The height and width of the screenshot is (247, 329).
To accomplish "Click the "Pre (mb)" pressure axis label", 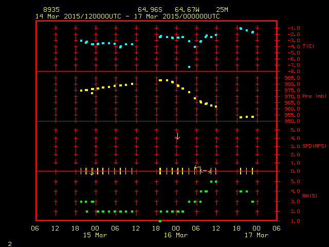I will [314, 96].
